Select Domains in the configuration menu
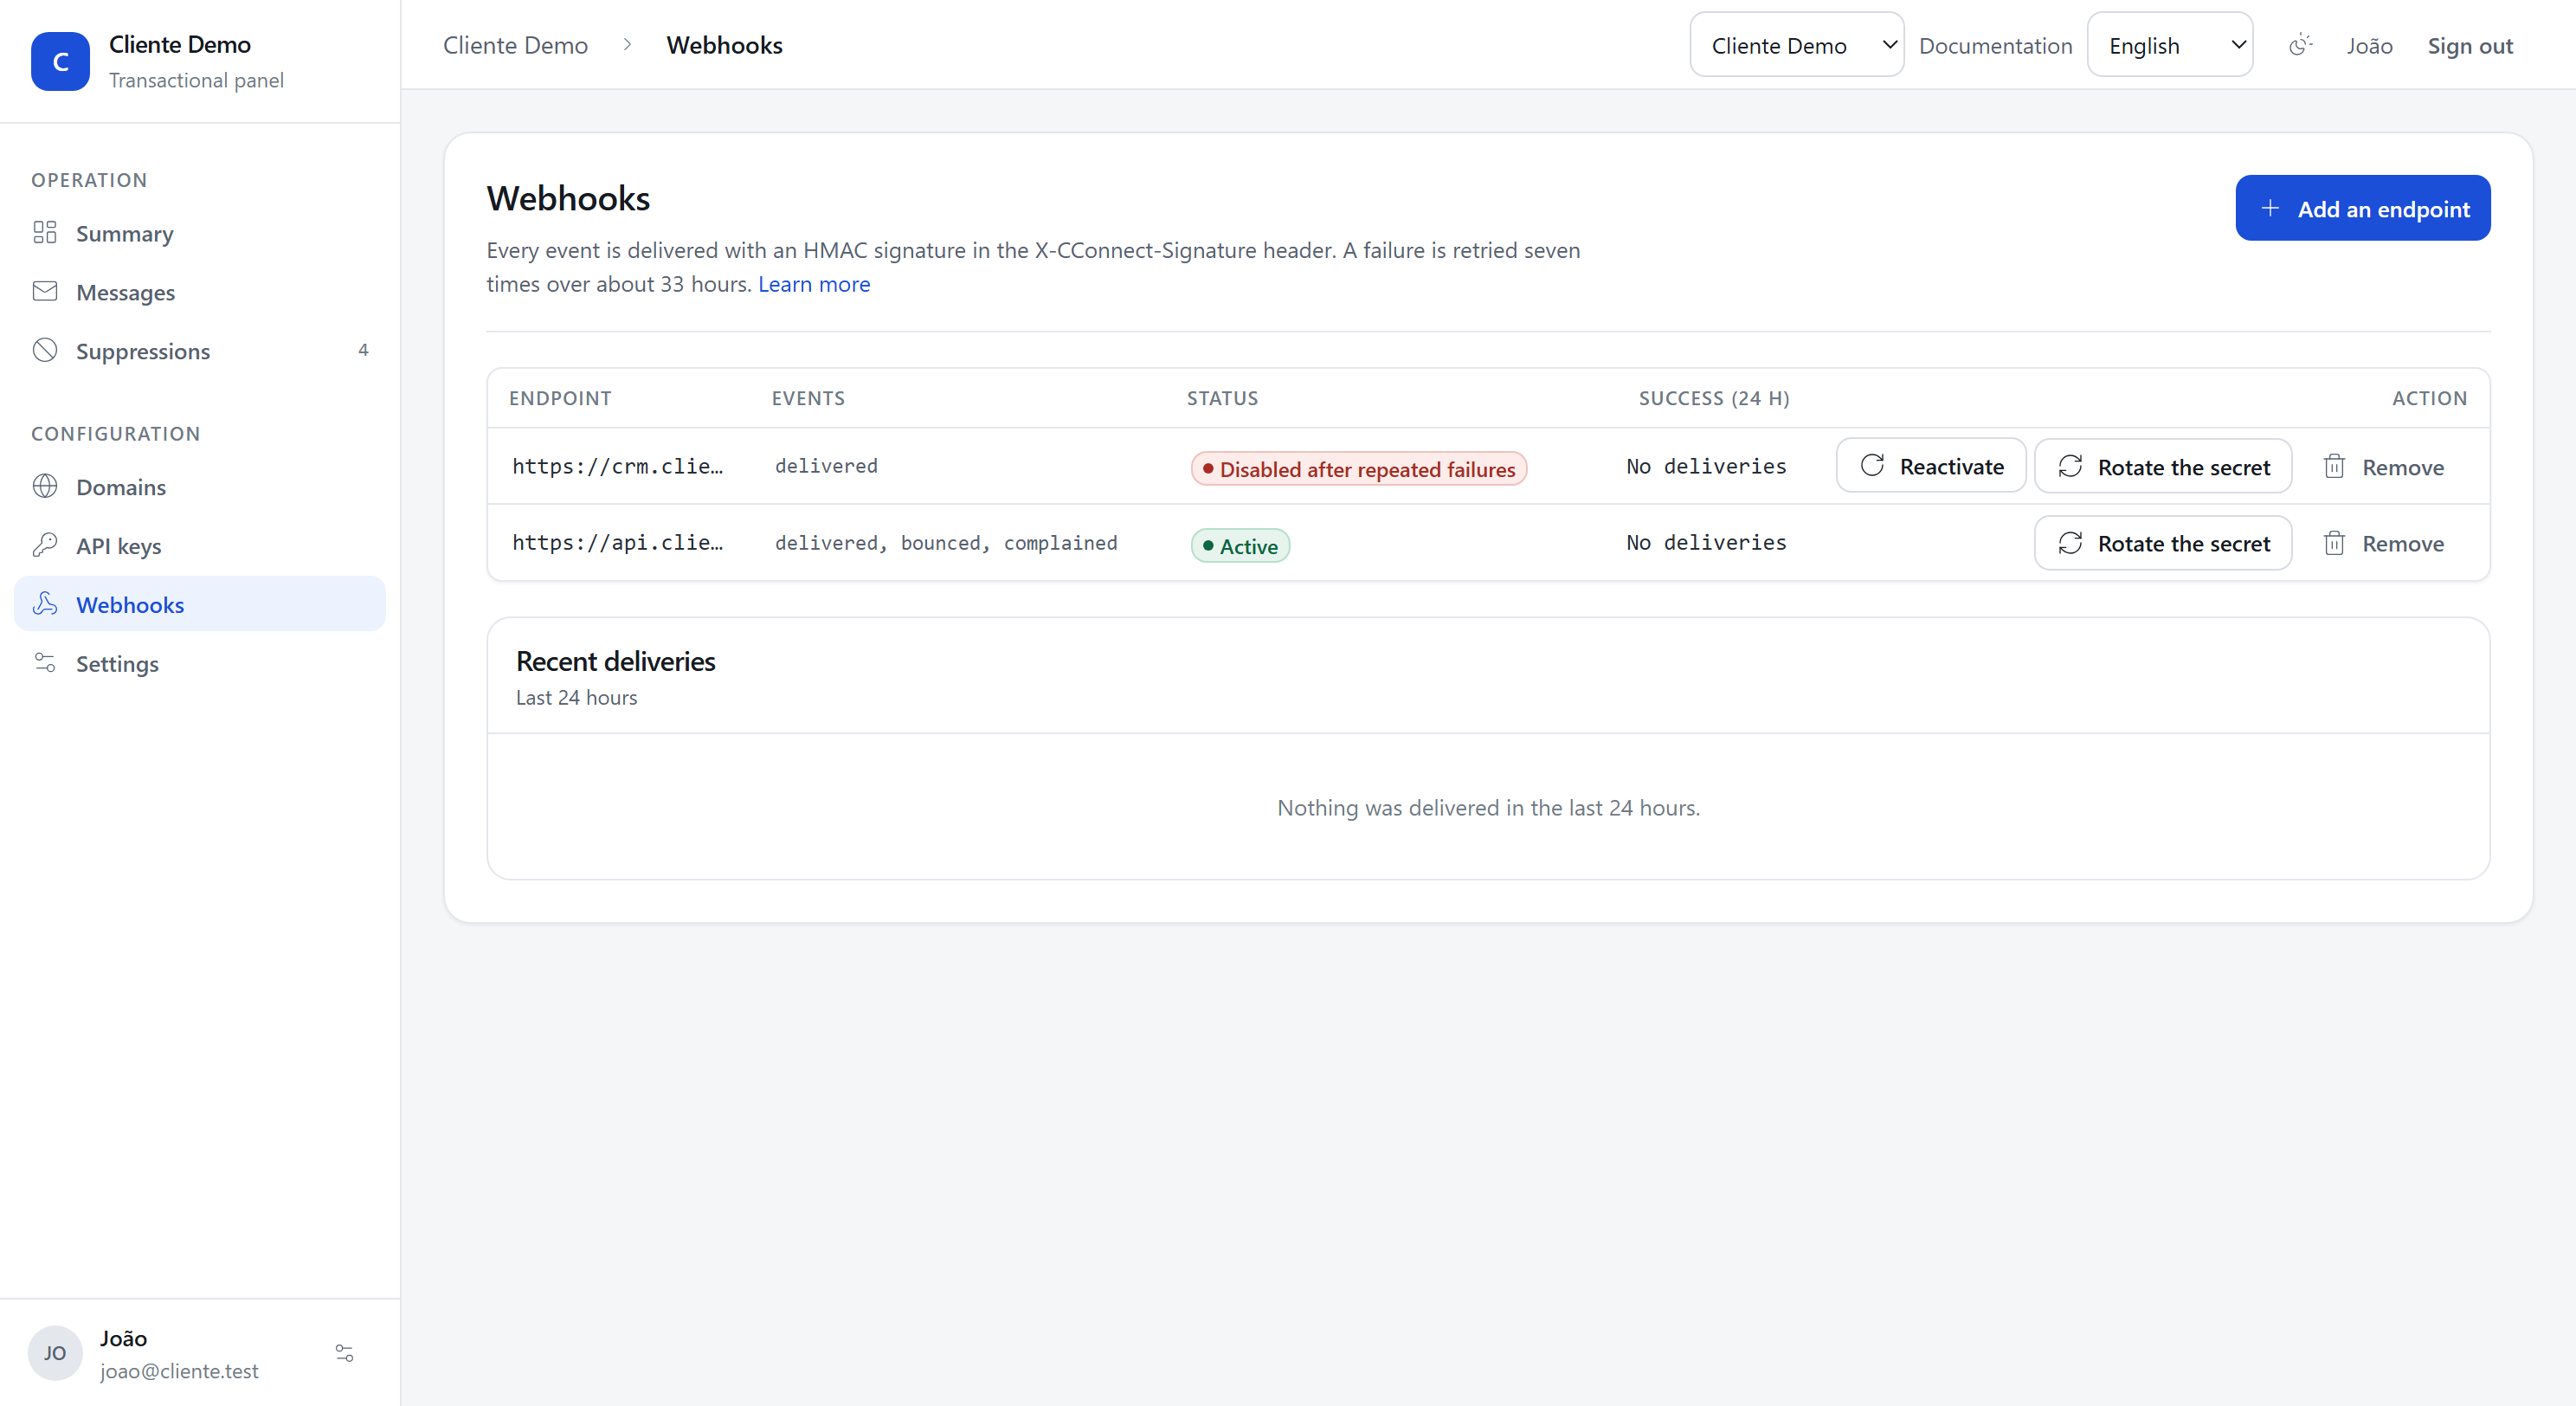The width and height of the screenshot is (2576, 1406). (x=200, y=487)
